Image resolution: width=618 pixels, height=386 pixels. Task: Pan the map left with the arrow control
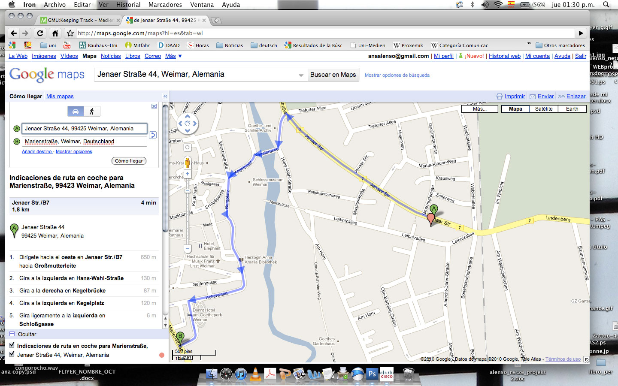click(x=180, y=124)
